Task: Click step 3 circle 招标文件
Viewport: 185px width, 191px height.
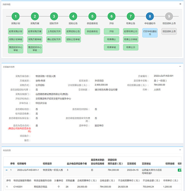Action: pos(54,17)
